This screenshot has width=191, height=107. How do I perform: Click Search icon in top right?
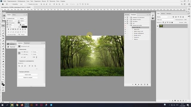[182, 4]
